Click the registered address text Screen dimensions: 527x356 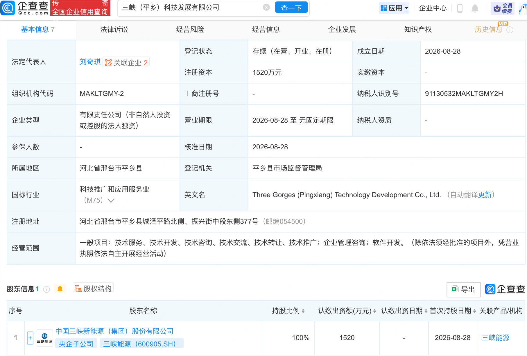click(169, 221)
